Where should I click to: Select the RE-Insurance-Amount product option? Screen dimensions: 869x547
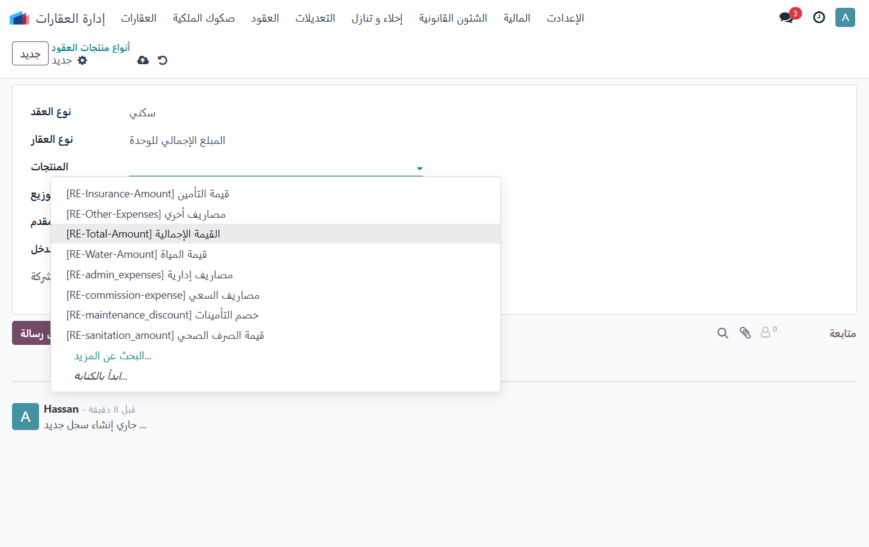[276, 194]
